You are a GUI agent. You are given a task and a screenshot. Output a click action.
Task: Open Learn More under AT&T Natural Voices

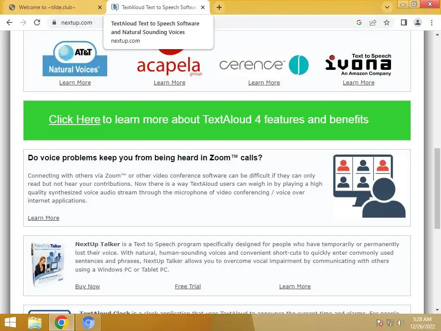75,82
